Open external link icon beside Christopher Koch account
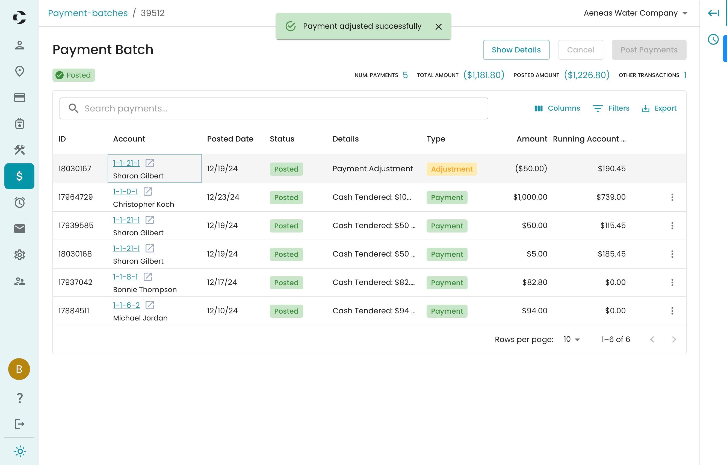727x465 pixels. coord(148,192)
